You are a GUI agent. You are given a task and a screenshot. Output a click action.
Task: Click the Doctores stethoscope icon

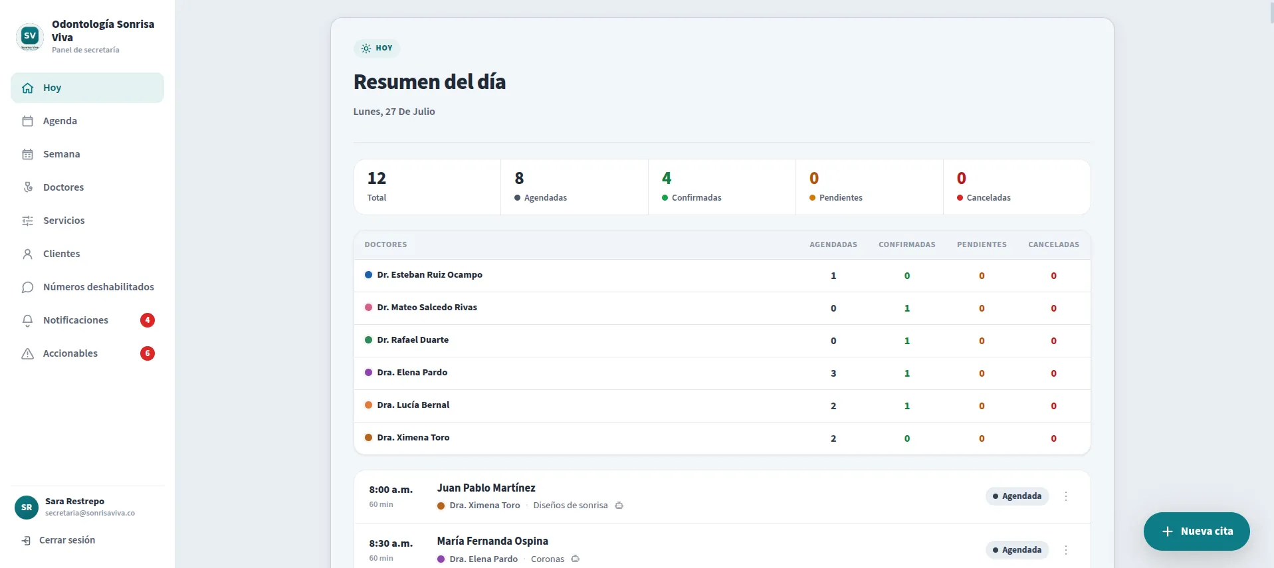(27, 187)
